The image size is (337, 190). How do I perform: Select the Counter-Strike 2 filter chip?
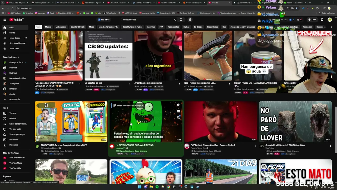[78, 27]
